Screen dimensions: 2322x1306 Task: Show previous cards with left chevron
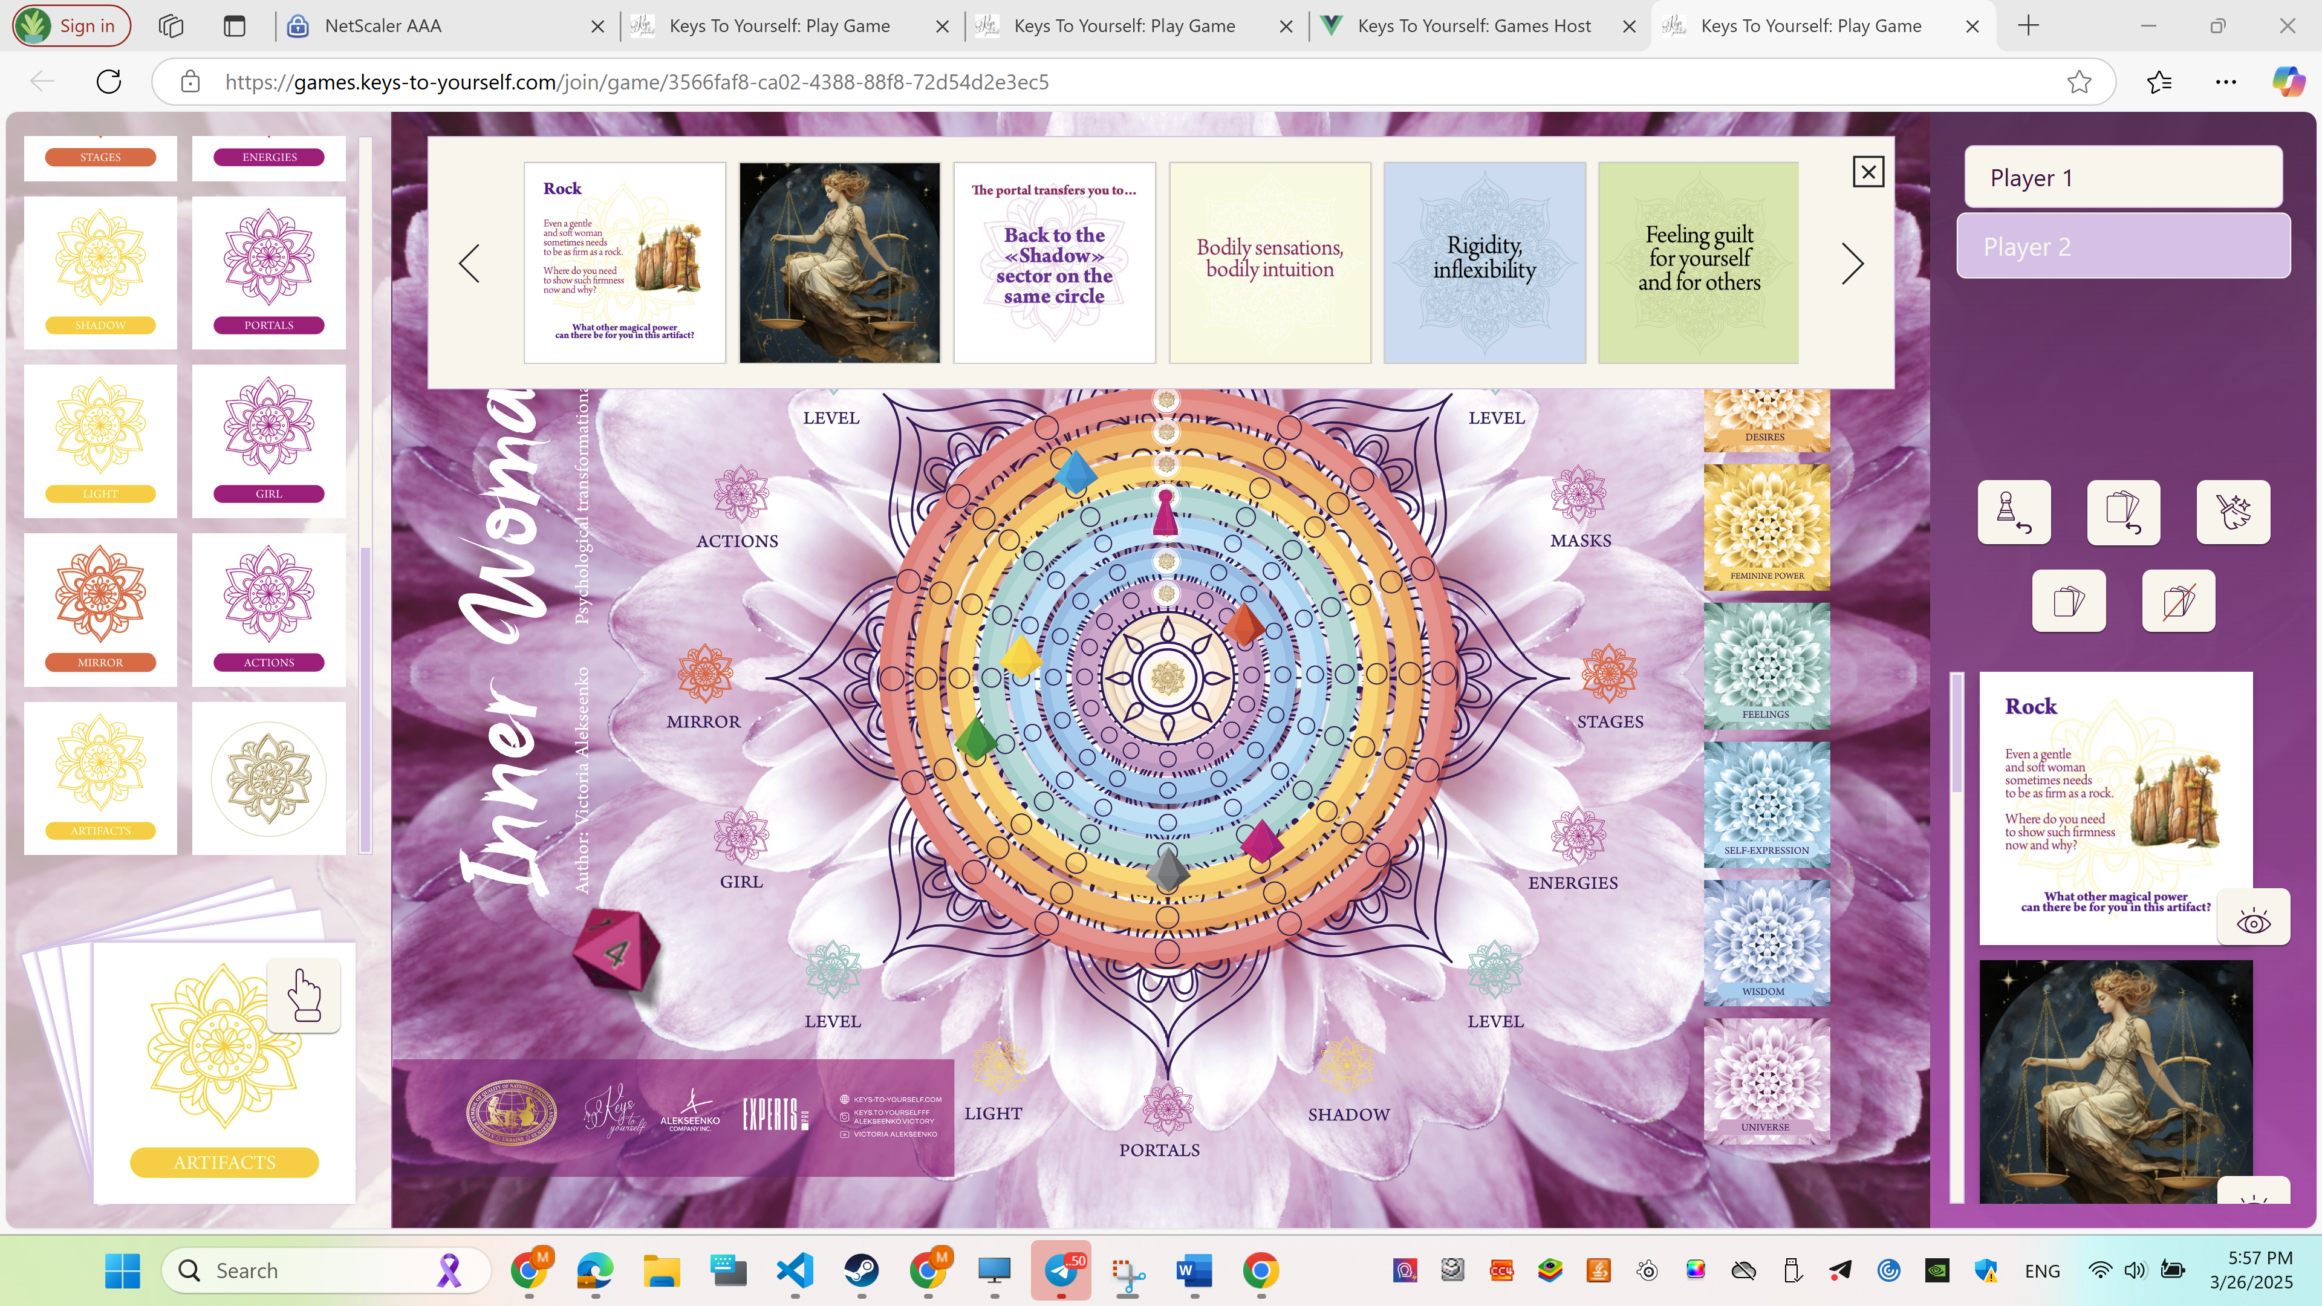click(x=469, y=263)
